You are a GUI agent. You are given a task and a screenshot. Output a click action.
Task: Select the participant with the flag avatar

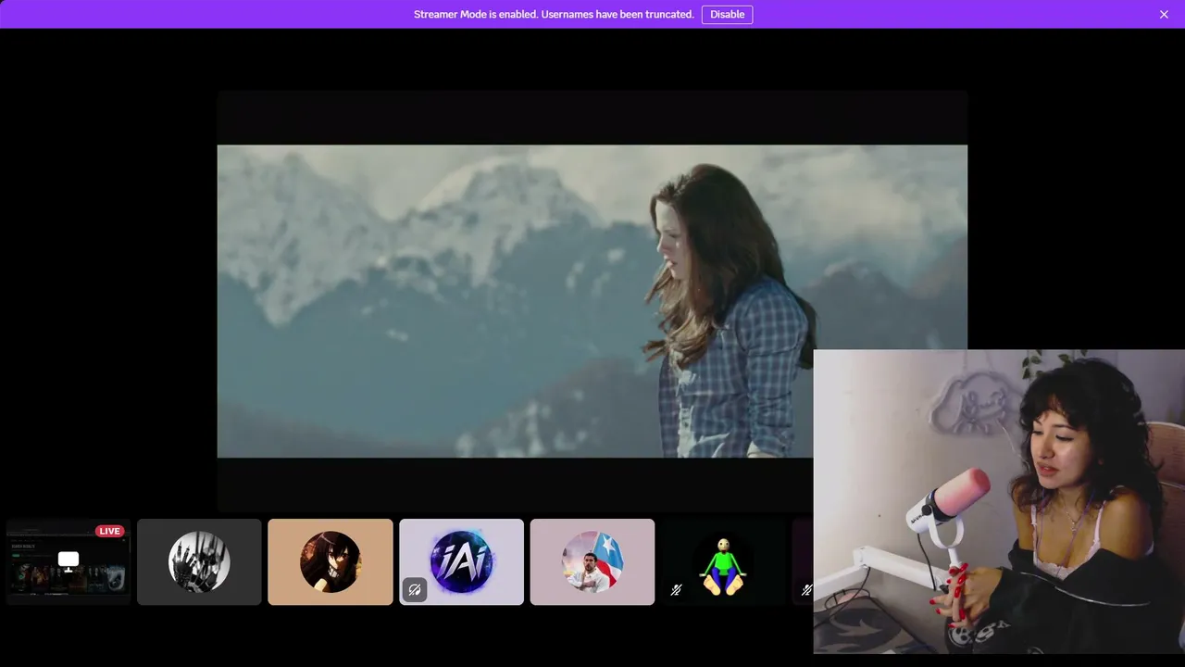pyautogui.click(x=592, y=561)
